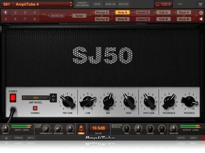Click the MIDI button
The width and height of the screenshot is (205, 153).
pos(193,138)
